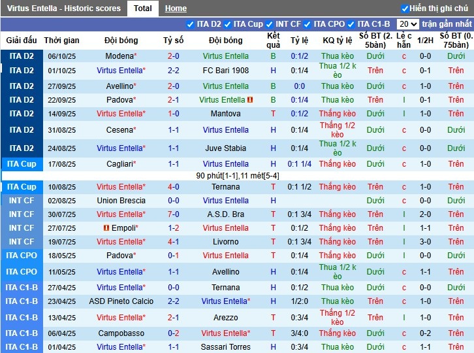Image resolution: width=474 pixels, height=353 pixels.
Task: Select the Total tab
Action: (x=142, y=8)
